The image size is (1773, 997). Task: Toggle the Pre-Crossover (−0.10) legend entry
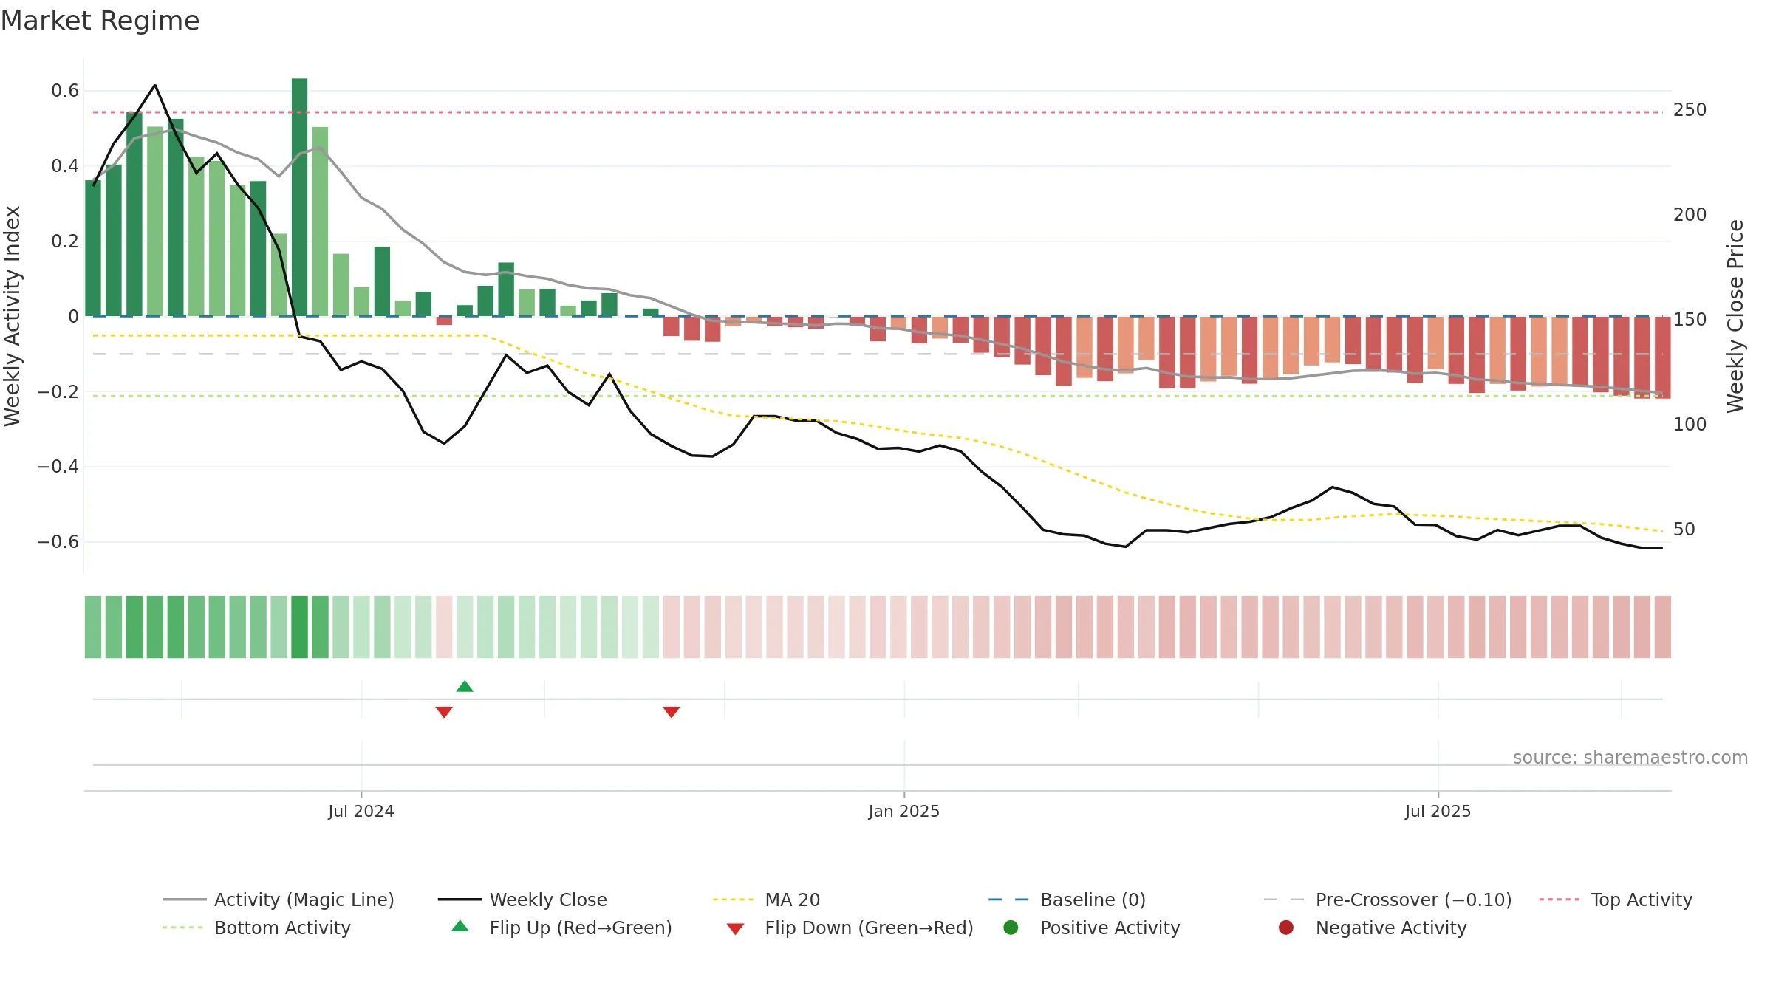pos(1387,900)
